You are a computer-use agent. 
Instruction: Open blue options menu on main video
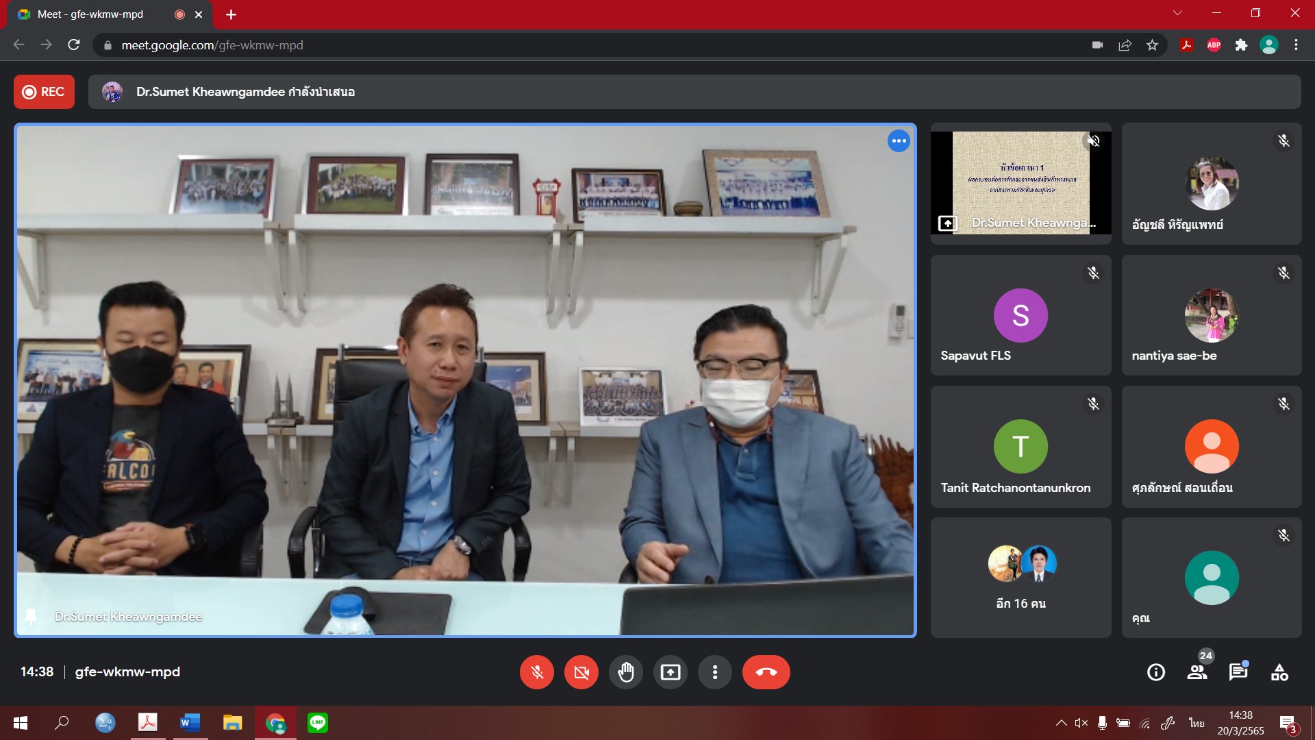[x=899, y=141]
